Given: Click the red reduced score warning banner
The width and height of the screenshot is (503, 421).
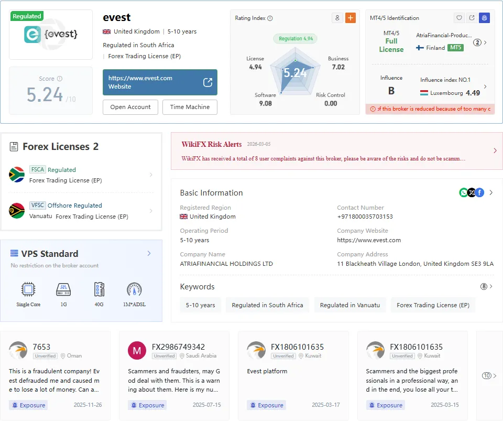Looking at the screenshot, I should (x=430, y=109).
